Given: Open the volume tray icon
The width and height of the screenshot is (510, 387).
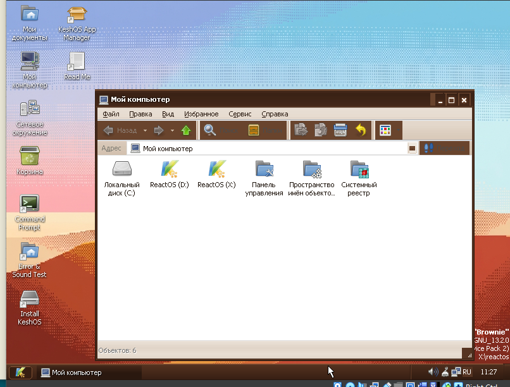Looking at the screenshot, I should 433,372.
